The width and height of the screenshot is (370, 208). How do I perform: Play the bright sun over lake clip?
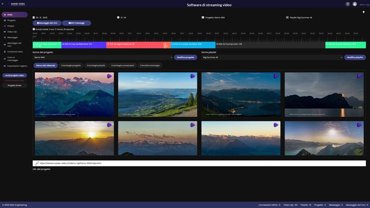pyautogui.click(x=359, y=125)
